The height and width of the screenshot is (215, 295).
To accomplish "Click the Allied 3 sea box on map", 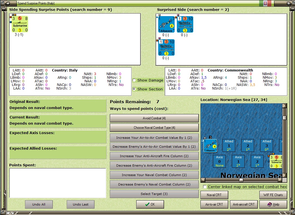I will [x=267, y=145].
